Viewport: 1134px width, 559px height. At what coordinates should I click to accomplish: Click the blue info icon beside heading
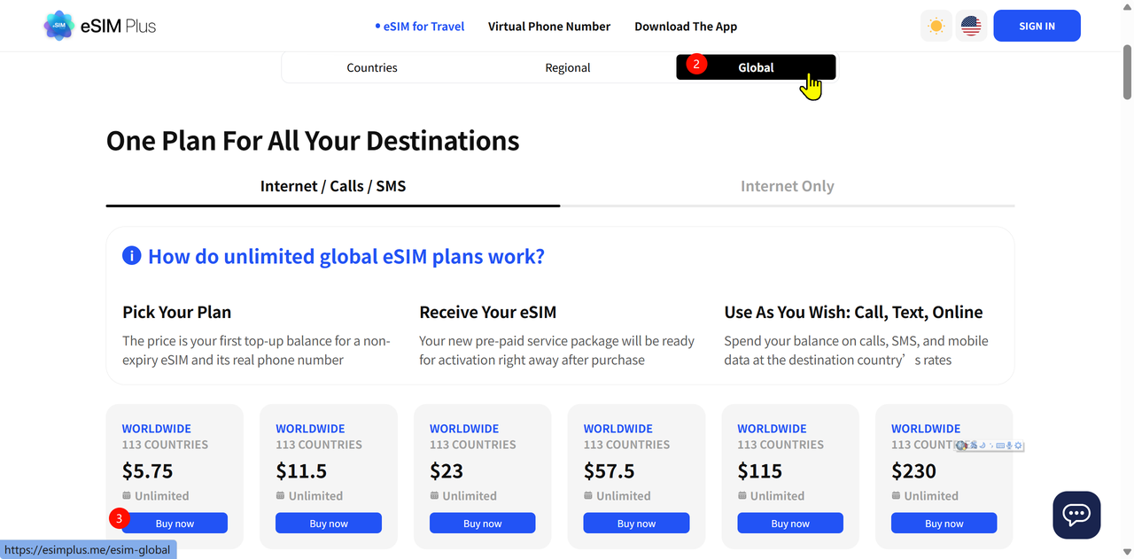coord(132,256)
